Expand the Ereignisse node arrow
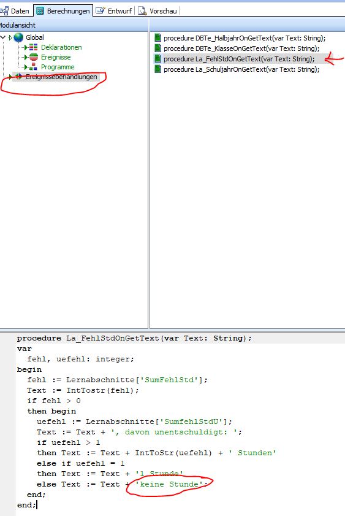The width and height of the screenshot is (345, 516). coord(26,57)
